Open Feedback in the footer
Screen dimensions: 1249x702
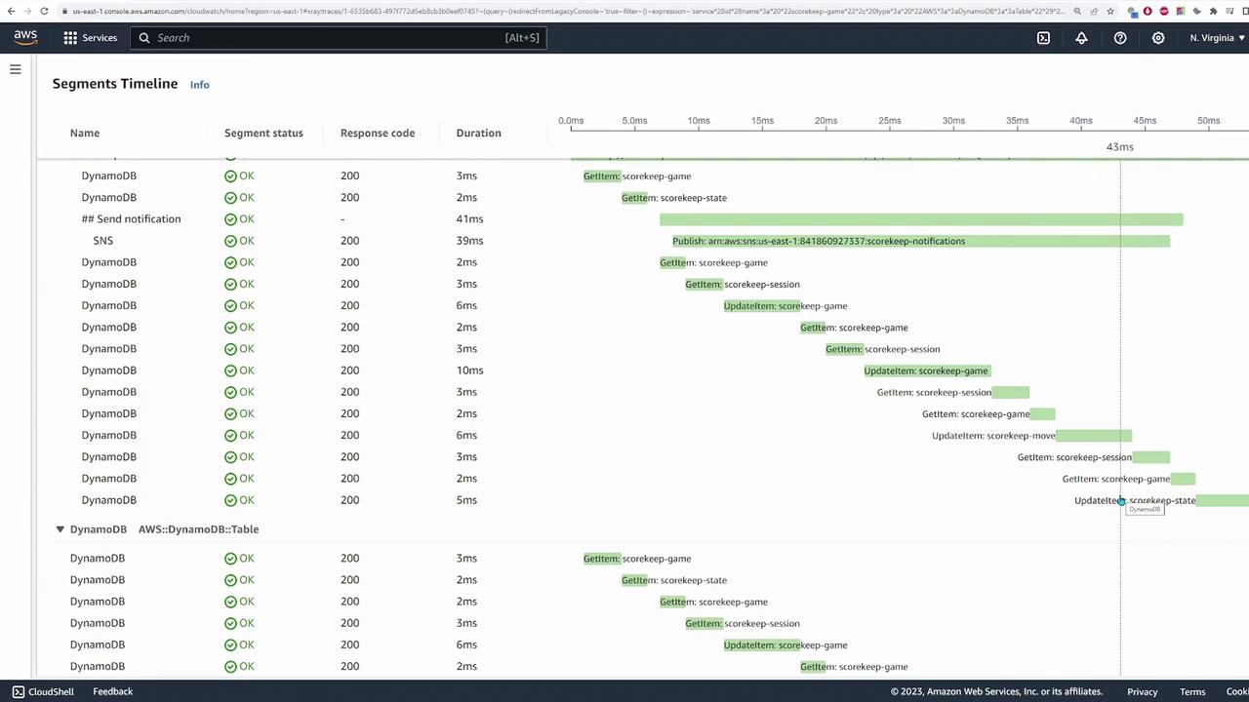click(x=113, y=691)
